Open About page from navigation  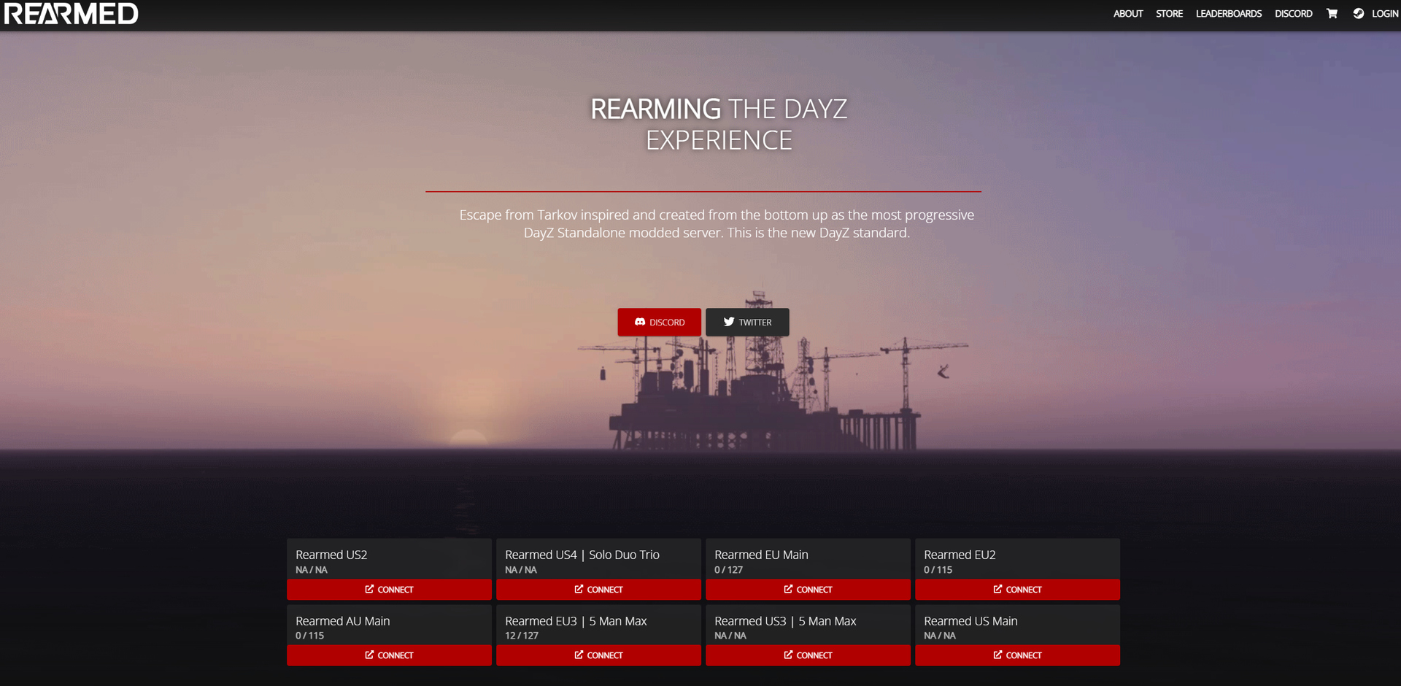click(x=1127, y=14)
